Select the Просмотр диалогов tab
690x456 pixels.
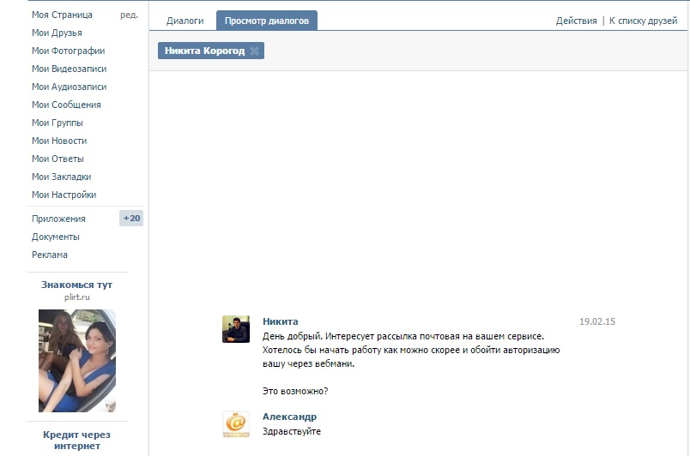click(x=266, y=21)
